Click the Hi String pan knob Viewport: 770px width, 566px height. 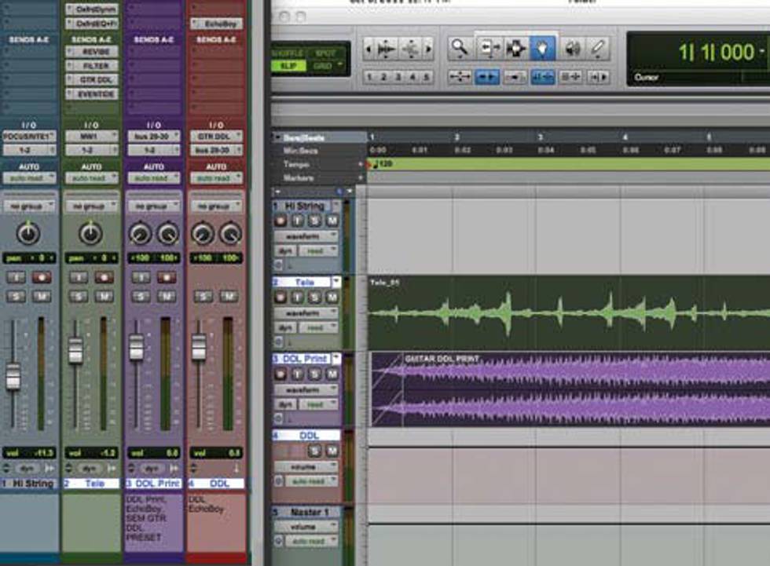click(28, 233)
